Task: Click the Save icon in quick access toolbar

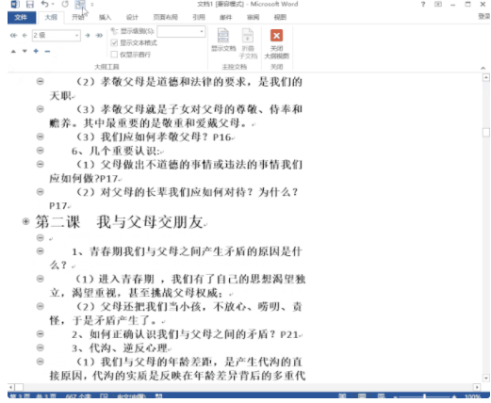Action: point(29,4)
